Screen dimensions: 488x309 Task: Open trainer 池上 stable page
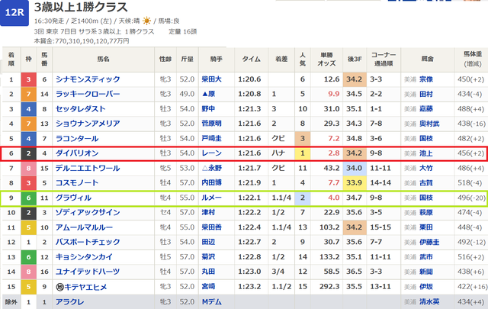(426, 153)
